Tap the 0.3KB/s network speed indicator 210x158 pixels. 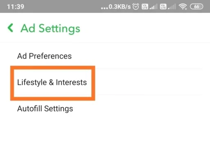pos(120,7)
